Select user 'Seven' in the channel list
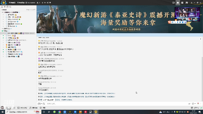 9,35
